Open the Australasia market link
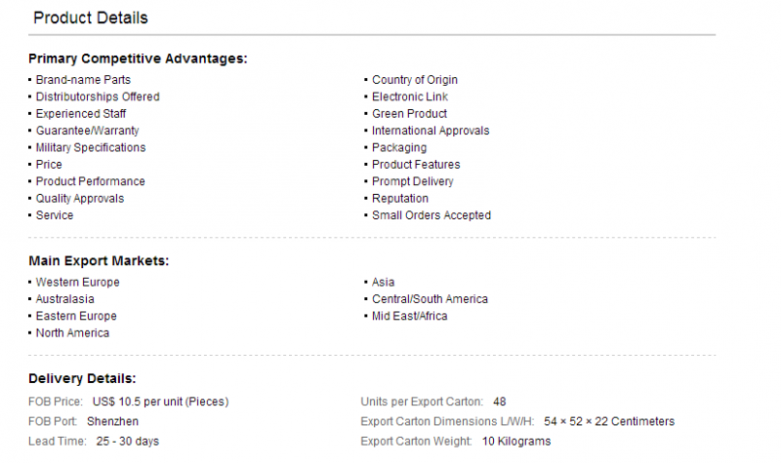 point(64,299)
